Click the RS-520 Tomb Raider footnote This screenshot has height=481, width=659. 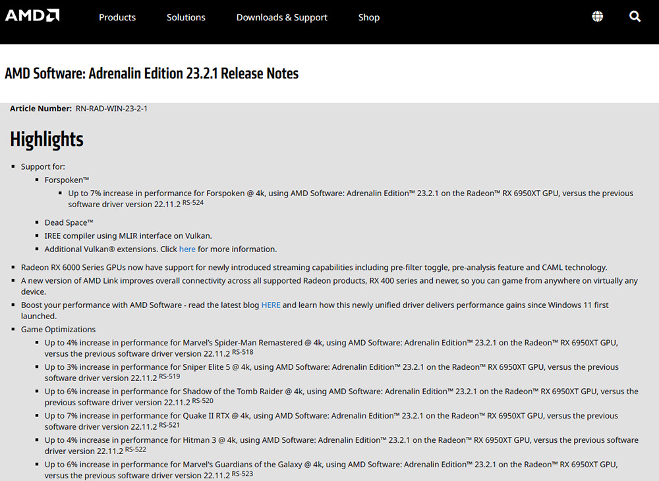click(202, 400)
